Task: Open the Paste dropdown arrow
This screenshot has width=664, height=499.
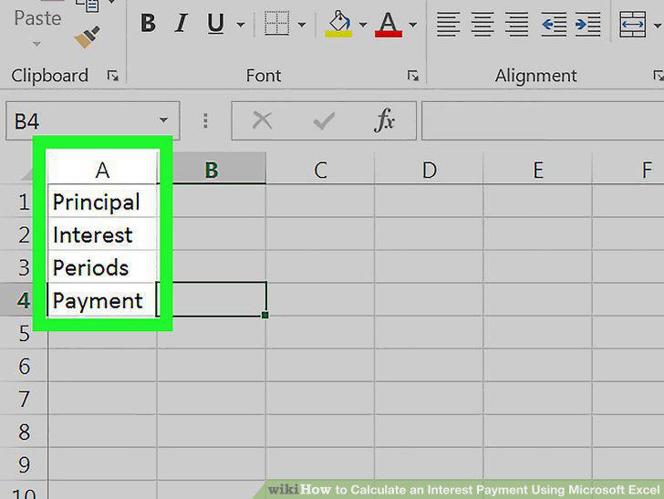Action: (36, 44)
